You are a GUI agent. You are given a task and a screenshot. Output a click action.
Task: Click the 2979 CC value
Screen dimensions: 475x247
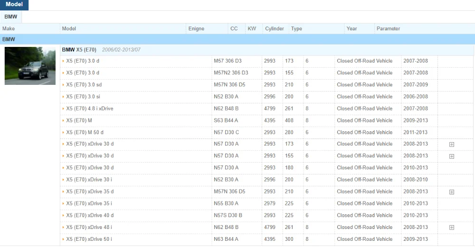[x=270, y=203]
